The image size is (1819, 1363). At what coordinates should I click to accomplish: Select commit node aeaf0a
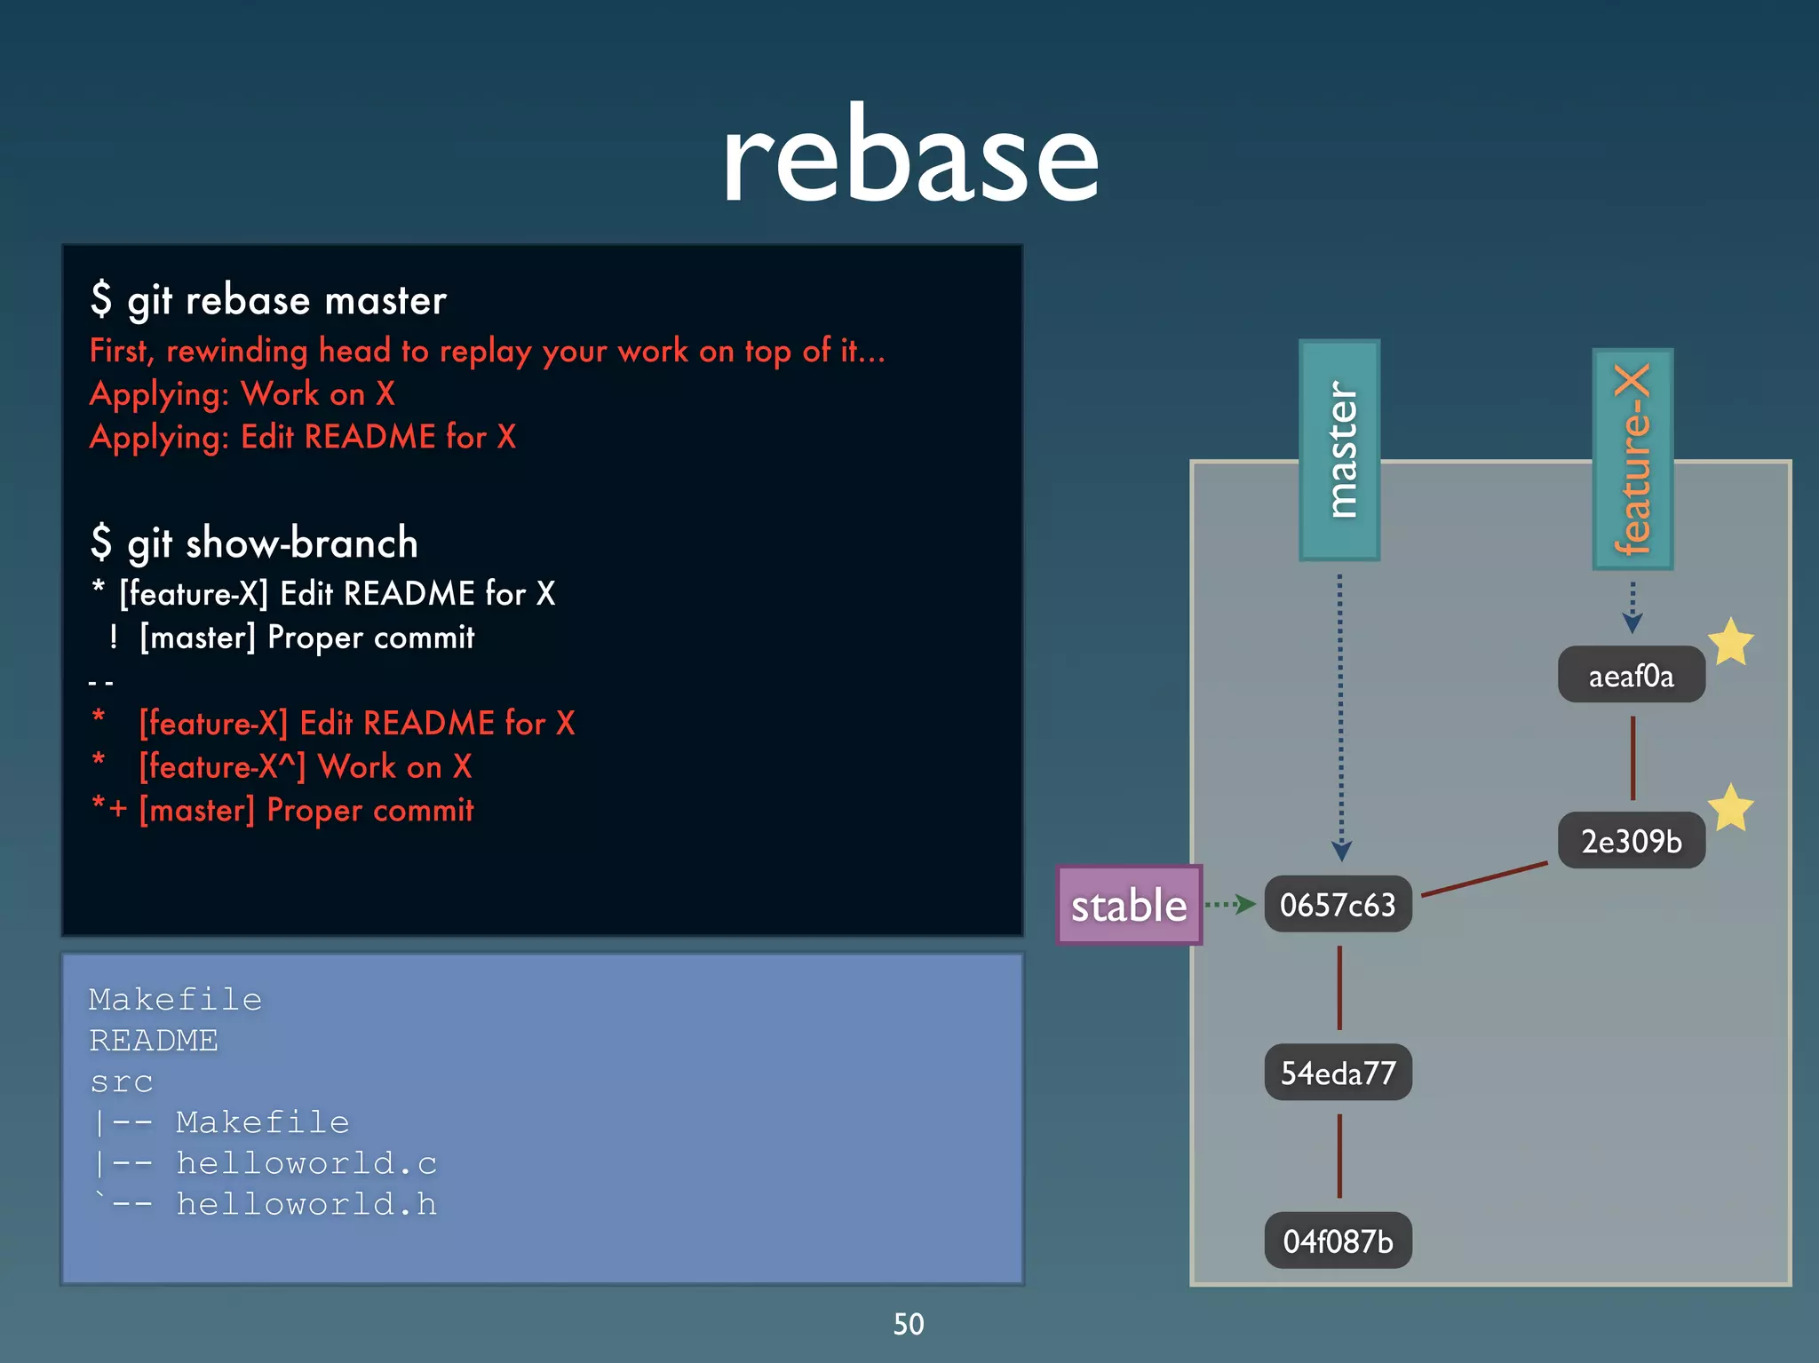pyautogui.click(x=1631, y=676)
